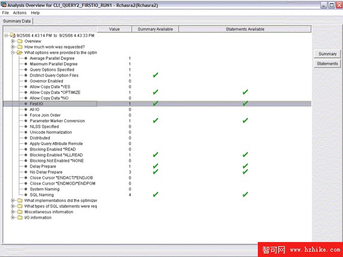343x257 pixels.
Task: Collapse the 9/25/06 date range root node
Action: tap(6, 35)
